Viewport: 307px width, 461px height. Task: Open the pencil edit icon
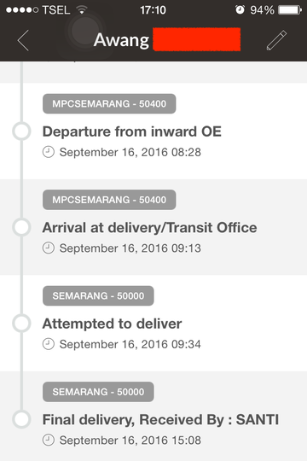point(276,40)
